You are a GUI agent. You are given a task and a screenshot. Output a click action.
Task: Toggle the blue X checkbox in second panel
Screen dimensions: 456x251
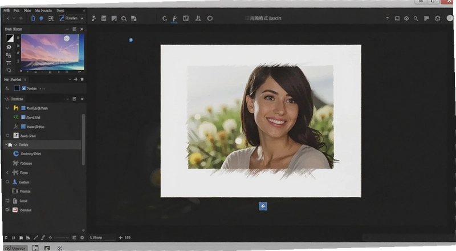(x=24, y=88)
